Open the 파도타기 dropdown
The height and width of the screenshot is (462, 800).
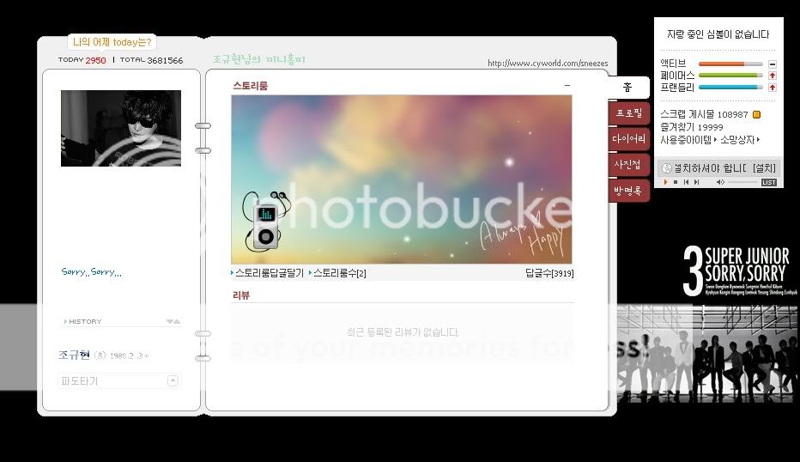pyautogui.click(x=173, y=380)
